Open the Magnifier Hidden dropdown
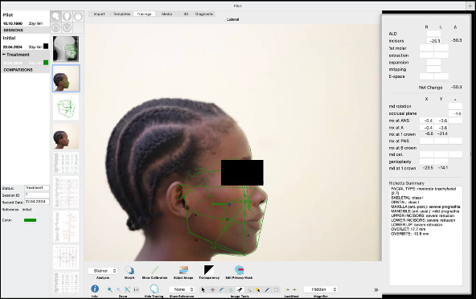 (321, 289)
